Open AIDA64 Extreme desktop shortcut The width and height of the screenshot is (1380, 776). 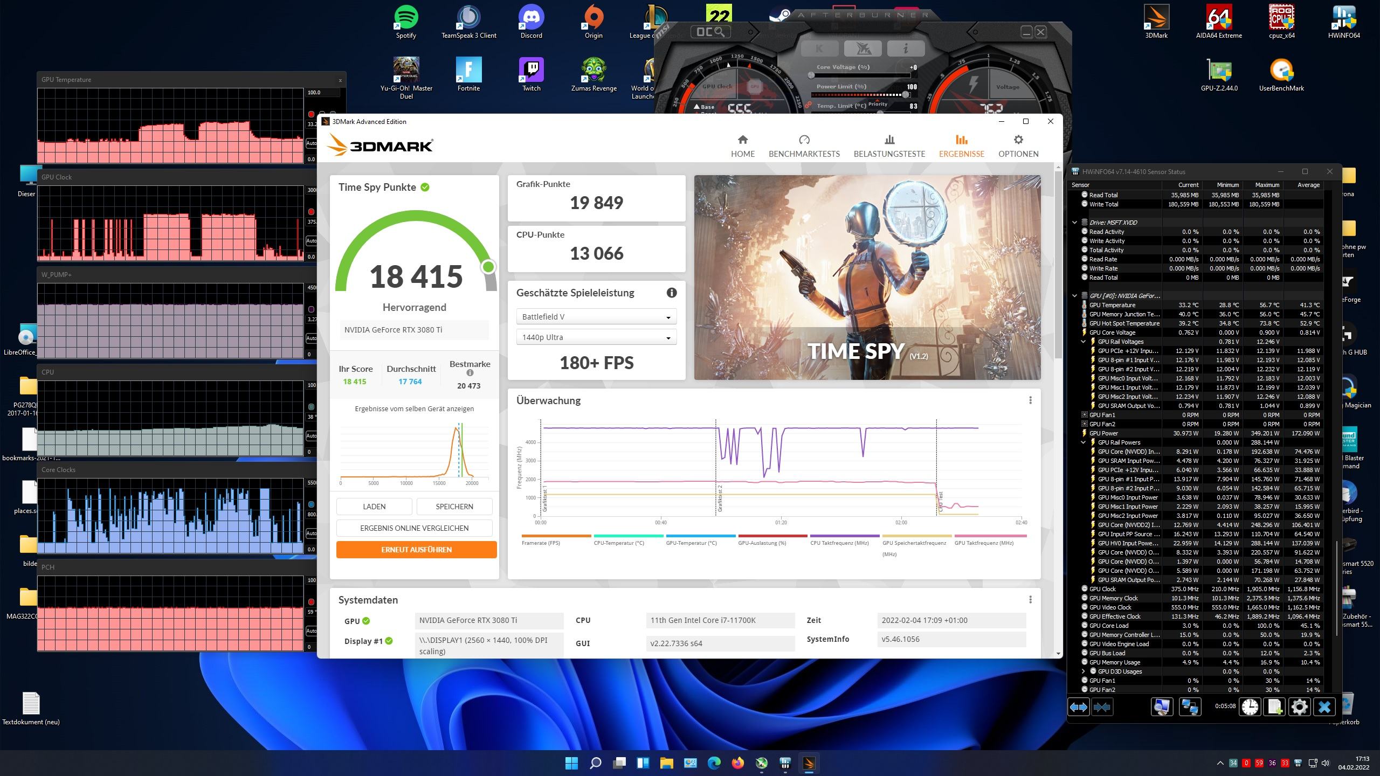point(1219,22)
